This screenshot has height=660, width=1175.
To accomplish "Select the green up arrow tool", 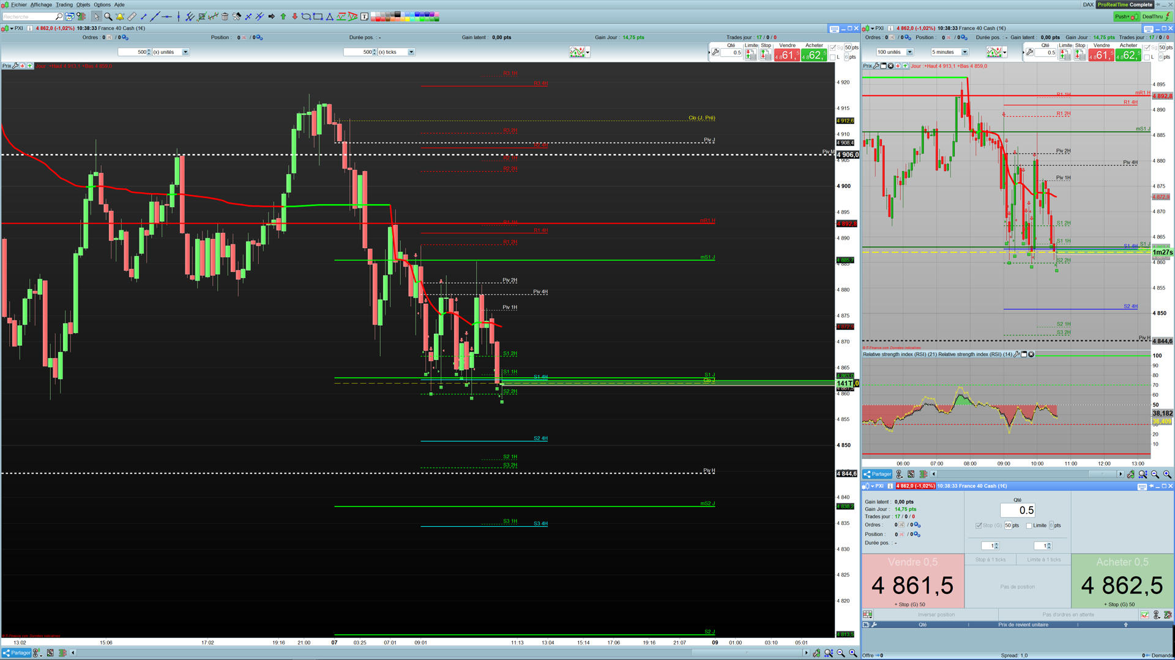I will (x=283, y=16).
